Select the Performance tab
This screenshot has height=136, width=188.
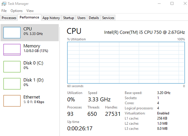pyautogui.click(x=29, y=17)
